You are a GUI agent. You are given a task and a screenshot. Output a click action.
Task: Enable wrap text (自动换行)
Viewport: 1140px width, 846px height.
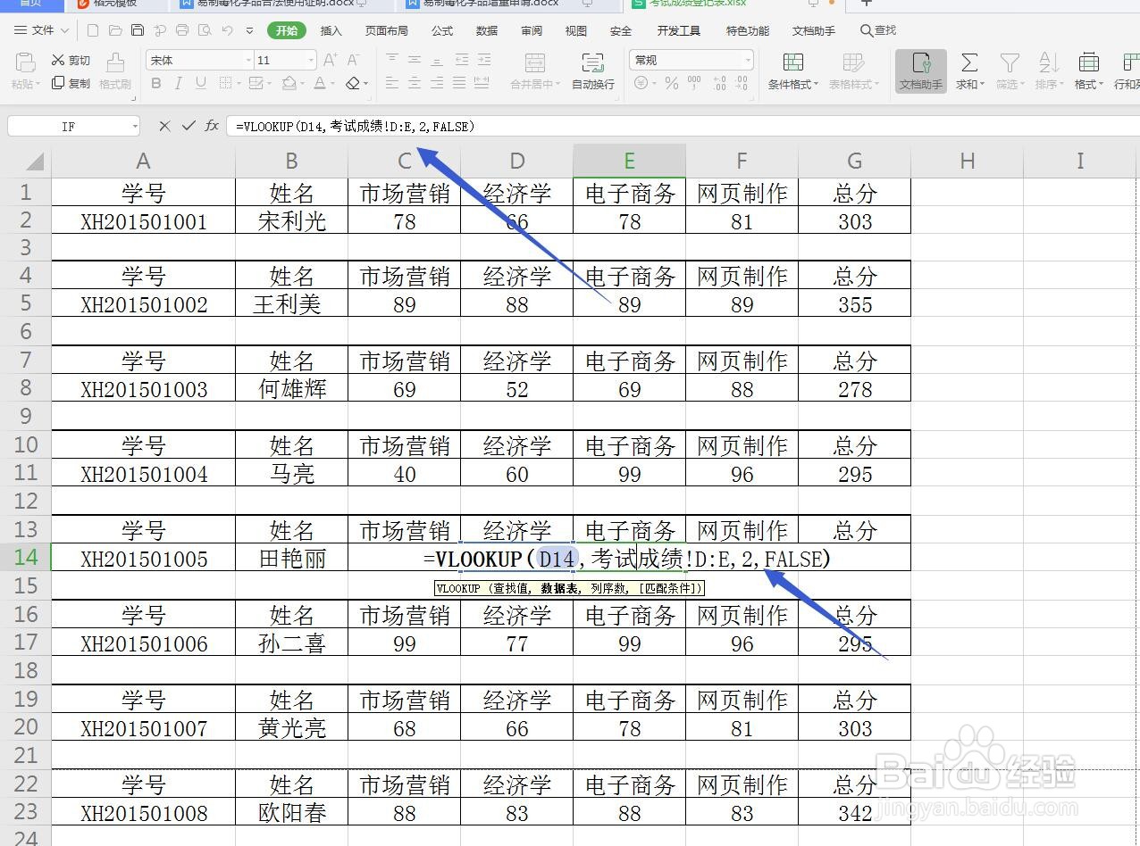point(591,71)
